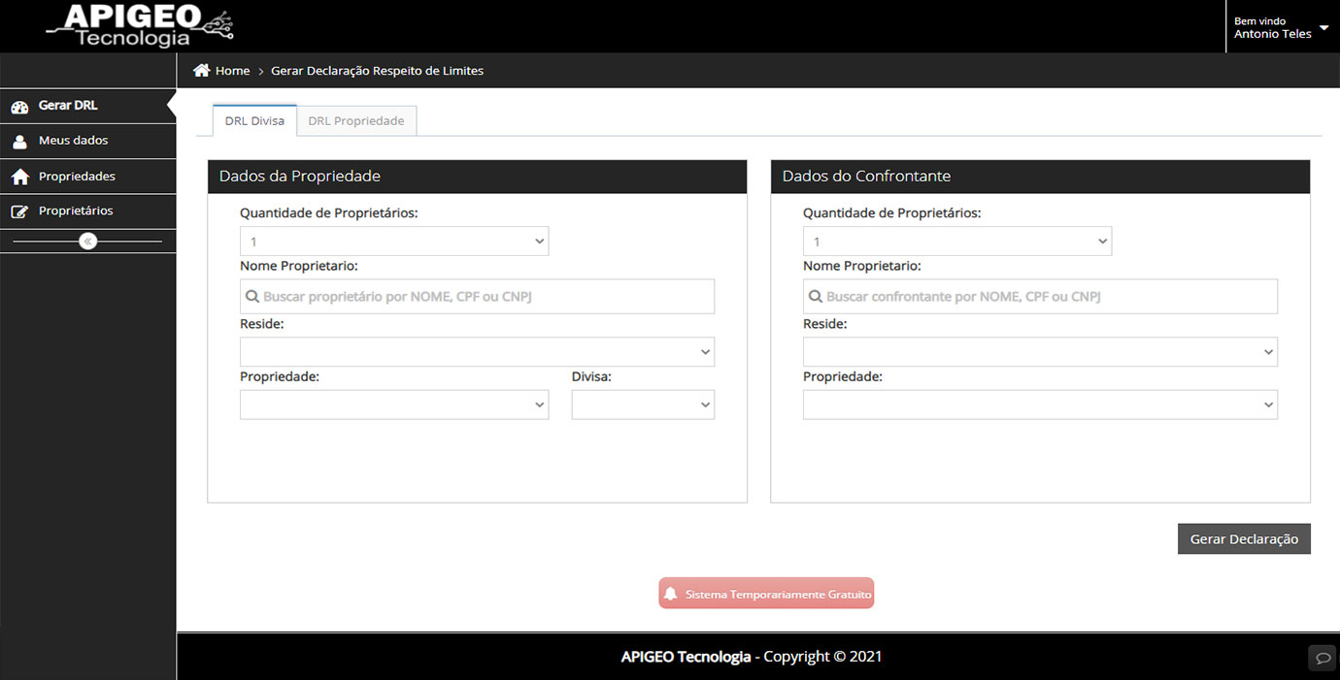Click the Gerar DRL dashboard icon

[x=19, y=107]
